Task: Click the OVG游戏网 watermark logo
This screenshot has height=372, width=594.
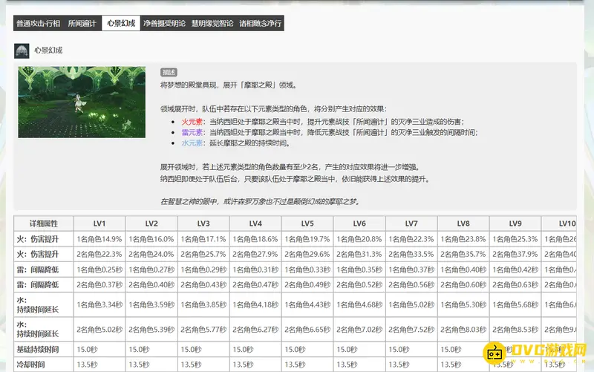Action: coord(535,355)
